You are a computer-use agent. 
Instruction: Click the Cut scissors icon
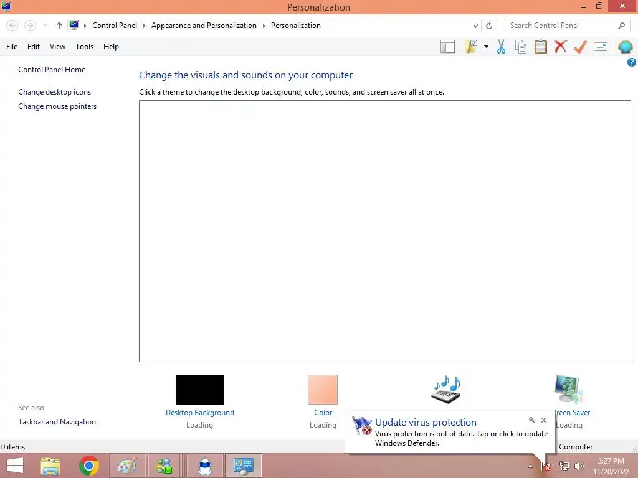(502, 47)
